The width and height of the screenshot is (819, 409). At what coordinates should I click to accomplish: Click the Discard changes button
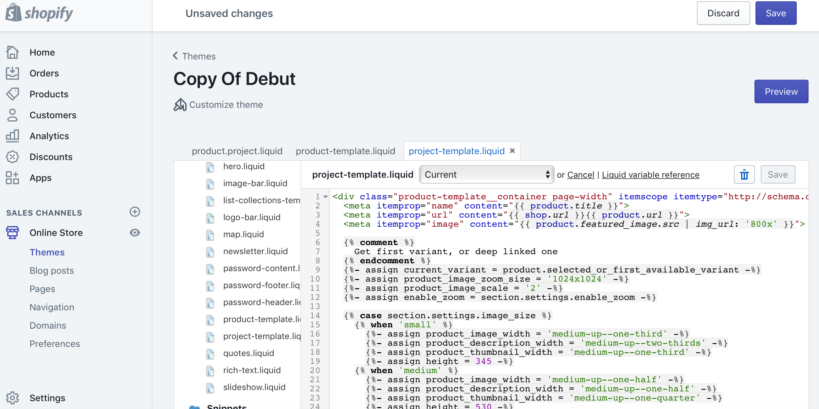pyautogui.click(x=722, y=13)
